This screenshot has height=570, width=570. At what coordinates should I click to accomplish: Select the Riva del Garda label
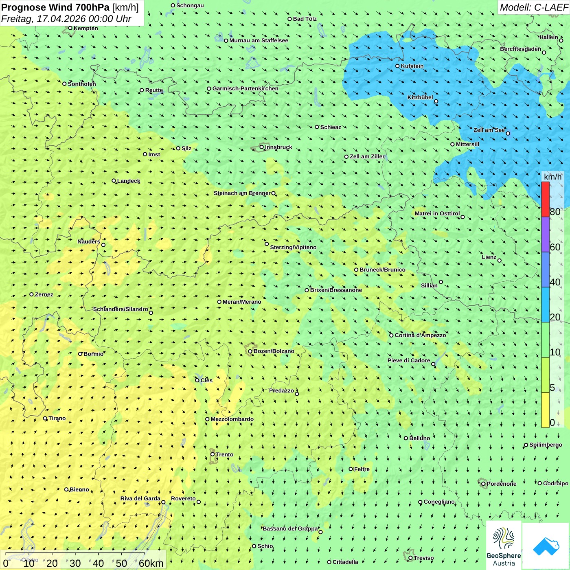click(140, 498)
